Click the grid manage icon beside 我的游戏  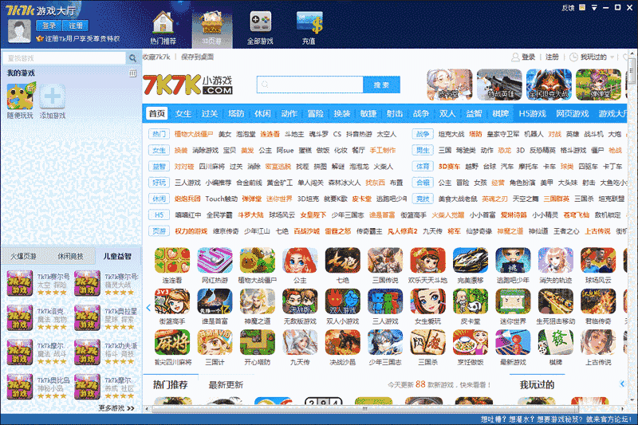click(x=132, y=73)
